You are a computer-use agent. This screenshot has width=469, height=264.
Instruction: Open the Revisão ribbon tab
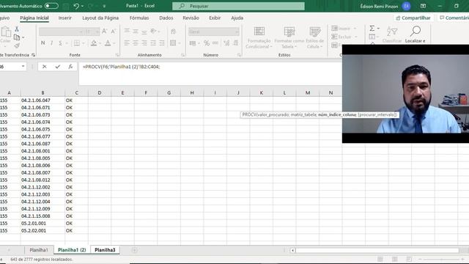[191, 18]
